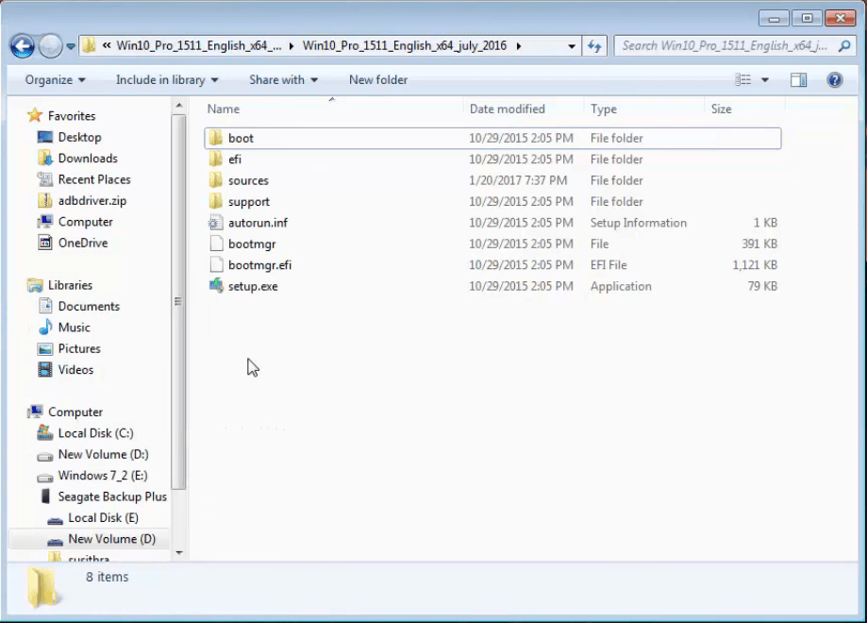
Task: Open Seagate Backup Plus drive
Action: 112,497
